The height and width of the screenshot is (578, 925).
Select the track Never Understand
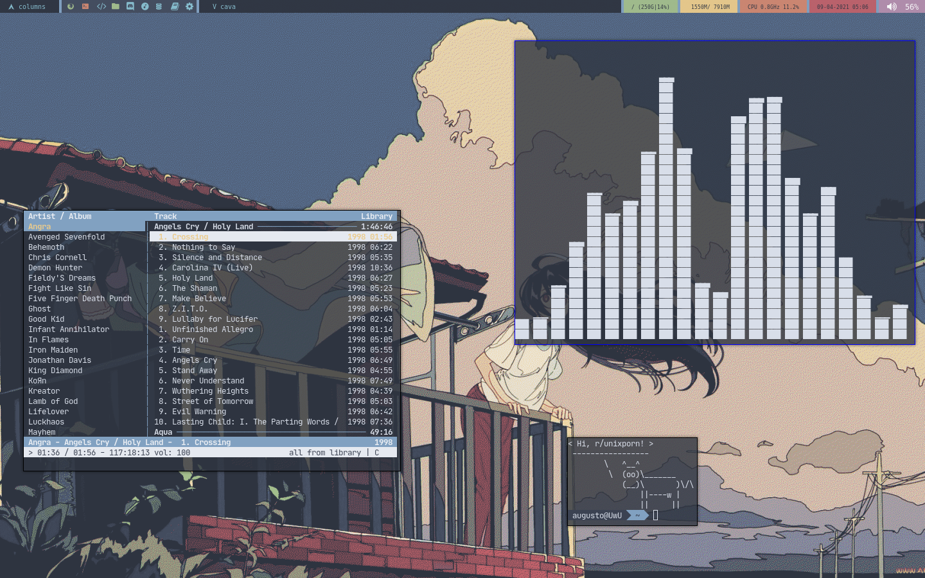(x=273, y=381)
